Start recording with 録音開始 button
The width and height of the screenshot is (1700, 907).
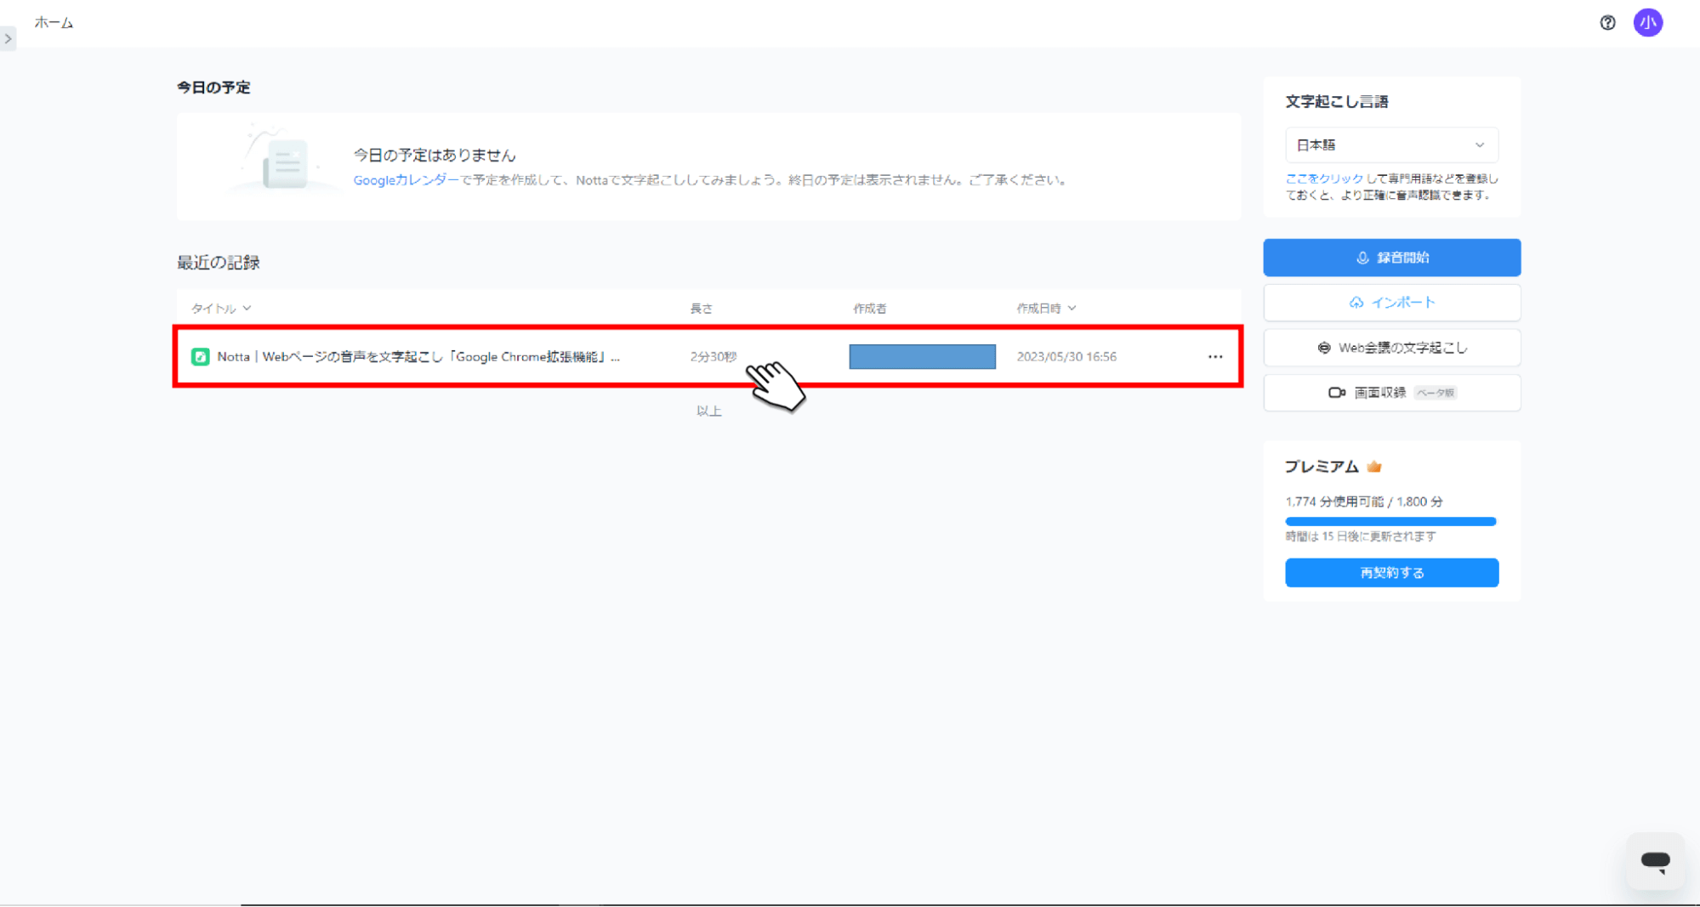(x=1391, y=258)
